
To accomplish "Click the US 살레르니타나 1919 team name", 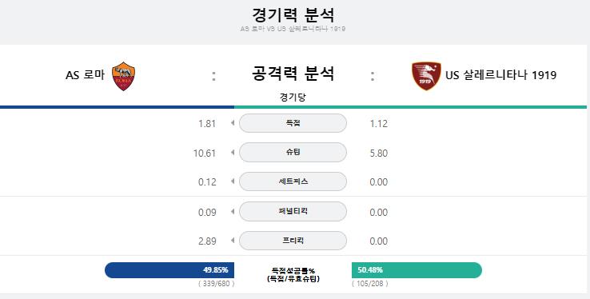I will tap(500, 75).
